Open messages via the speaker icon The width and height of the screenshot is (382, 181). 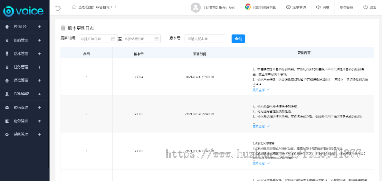318,7
